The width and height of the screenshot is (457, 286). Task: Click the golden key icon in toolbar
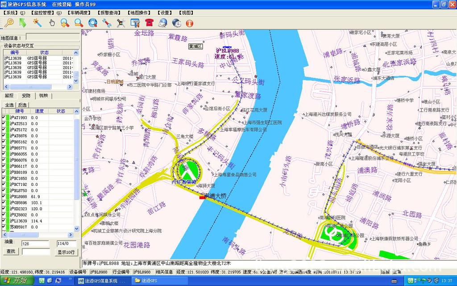pyautogui.click(x=9, y=23)
